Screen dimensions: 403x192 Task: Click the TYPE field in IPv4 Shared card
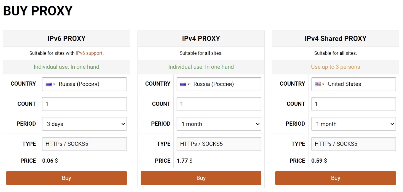point(353,144)
